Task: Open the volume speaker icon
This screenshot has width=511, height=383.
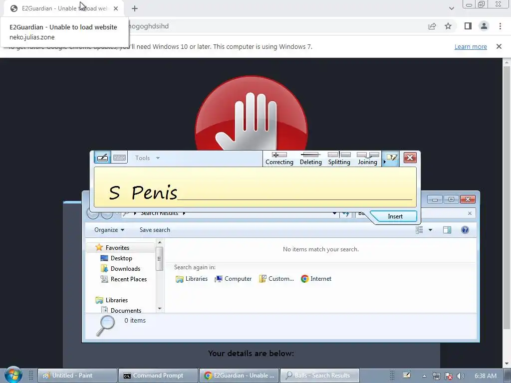Action: click(x=461, y=376)
